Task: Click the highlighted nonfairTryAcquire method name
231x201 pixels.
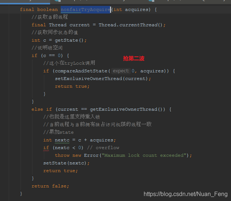Action: coord(86,10)
